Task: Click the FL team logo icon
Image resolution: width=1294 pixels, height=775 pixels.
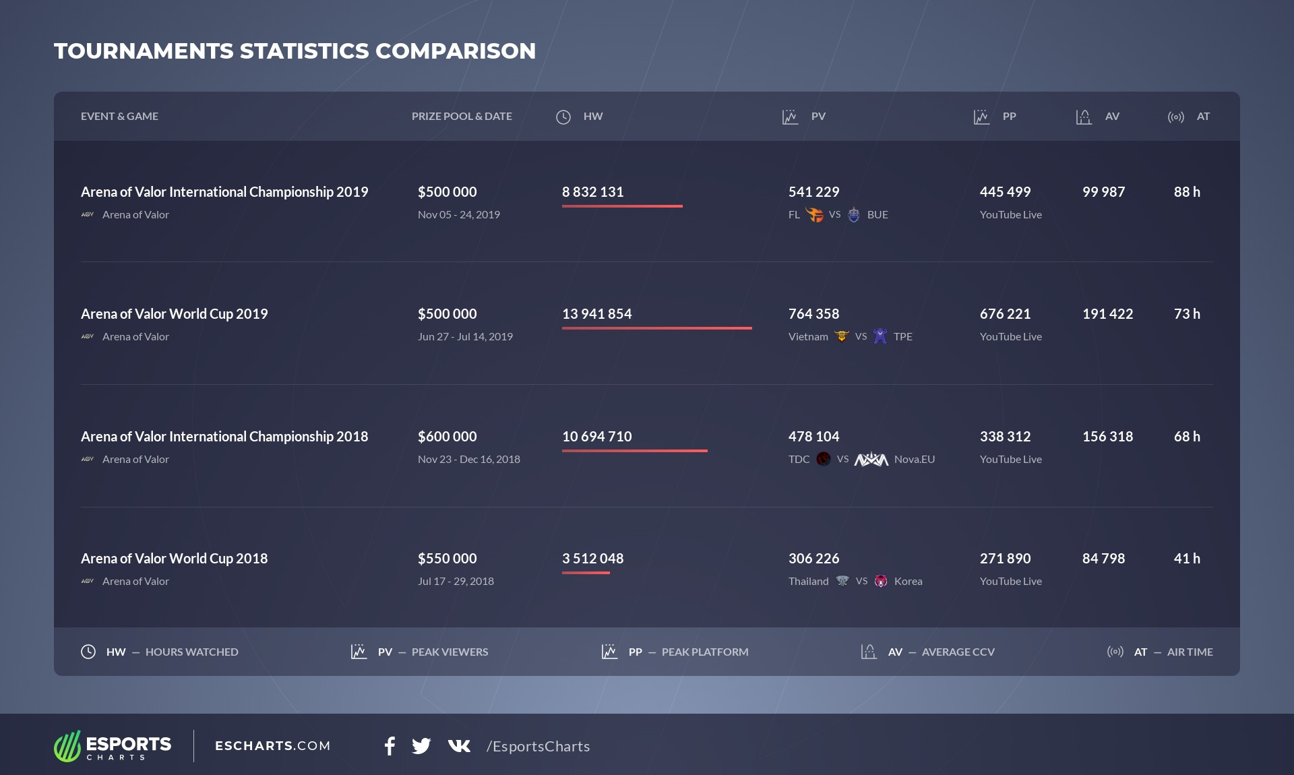Action: [815, 215]
